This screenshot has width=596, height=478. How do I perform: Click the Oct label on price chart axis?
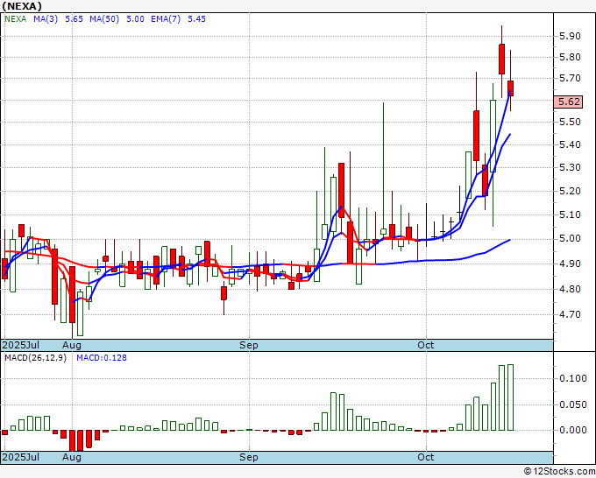426,345
